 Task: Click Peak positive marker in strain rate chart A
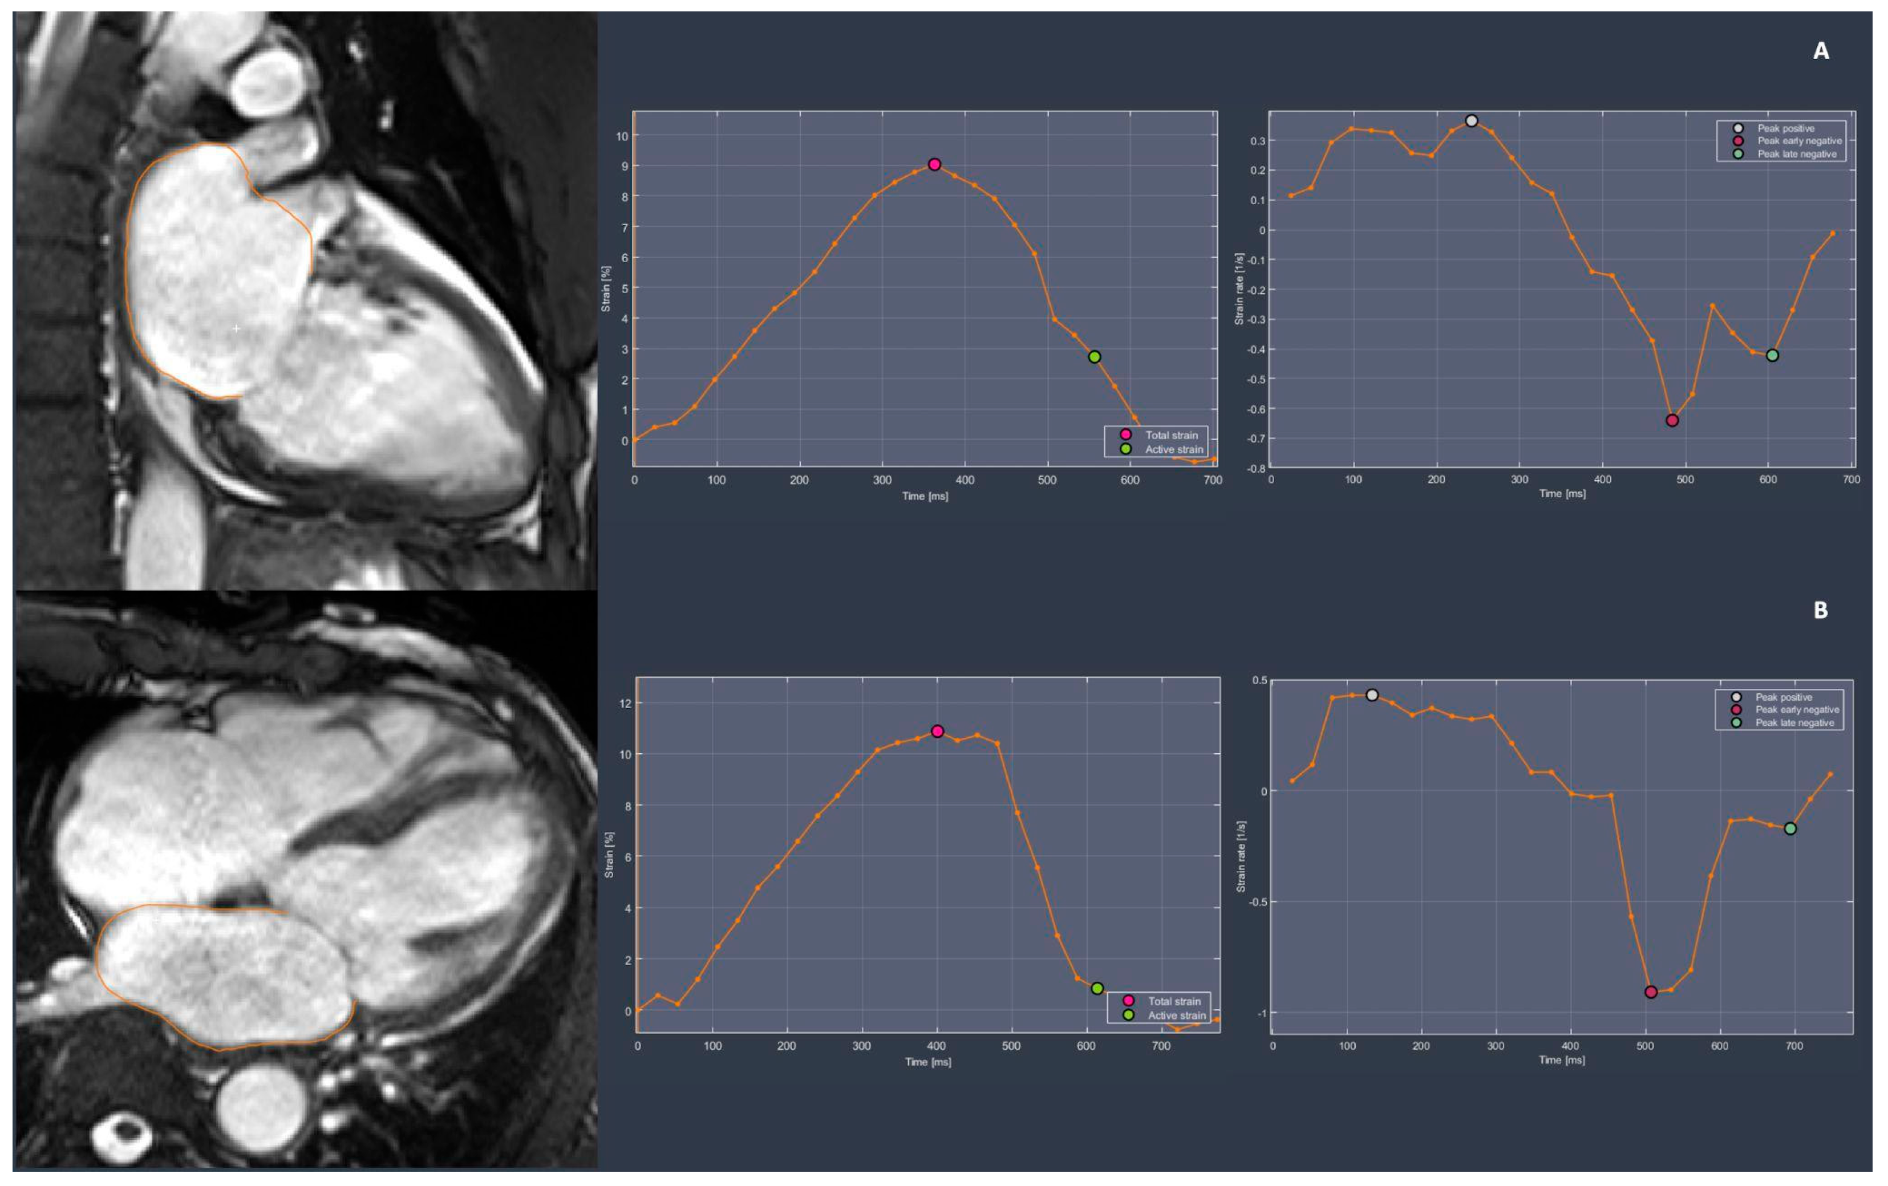tap(1471, 121)
